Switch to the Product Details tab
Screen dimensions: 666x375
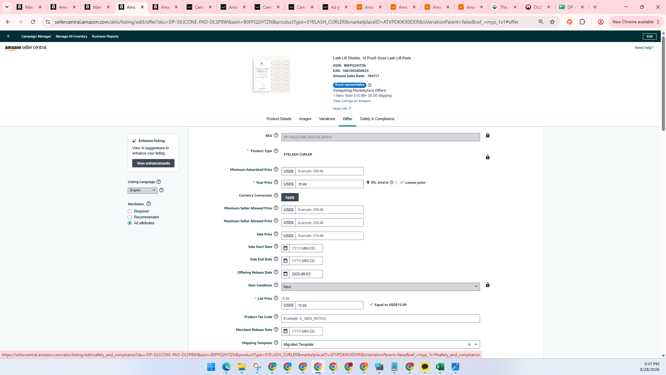click(279, 119)
